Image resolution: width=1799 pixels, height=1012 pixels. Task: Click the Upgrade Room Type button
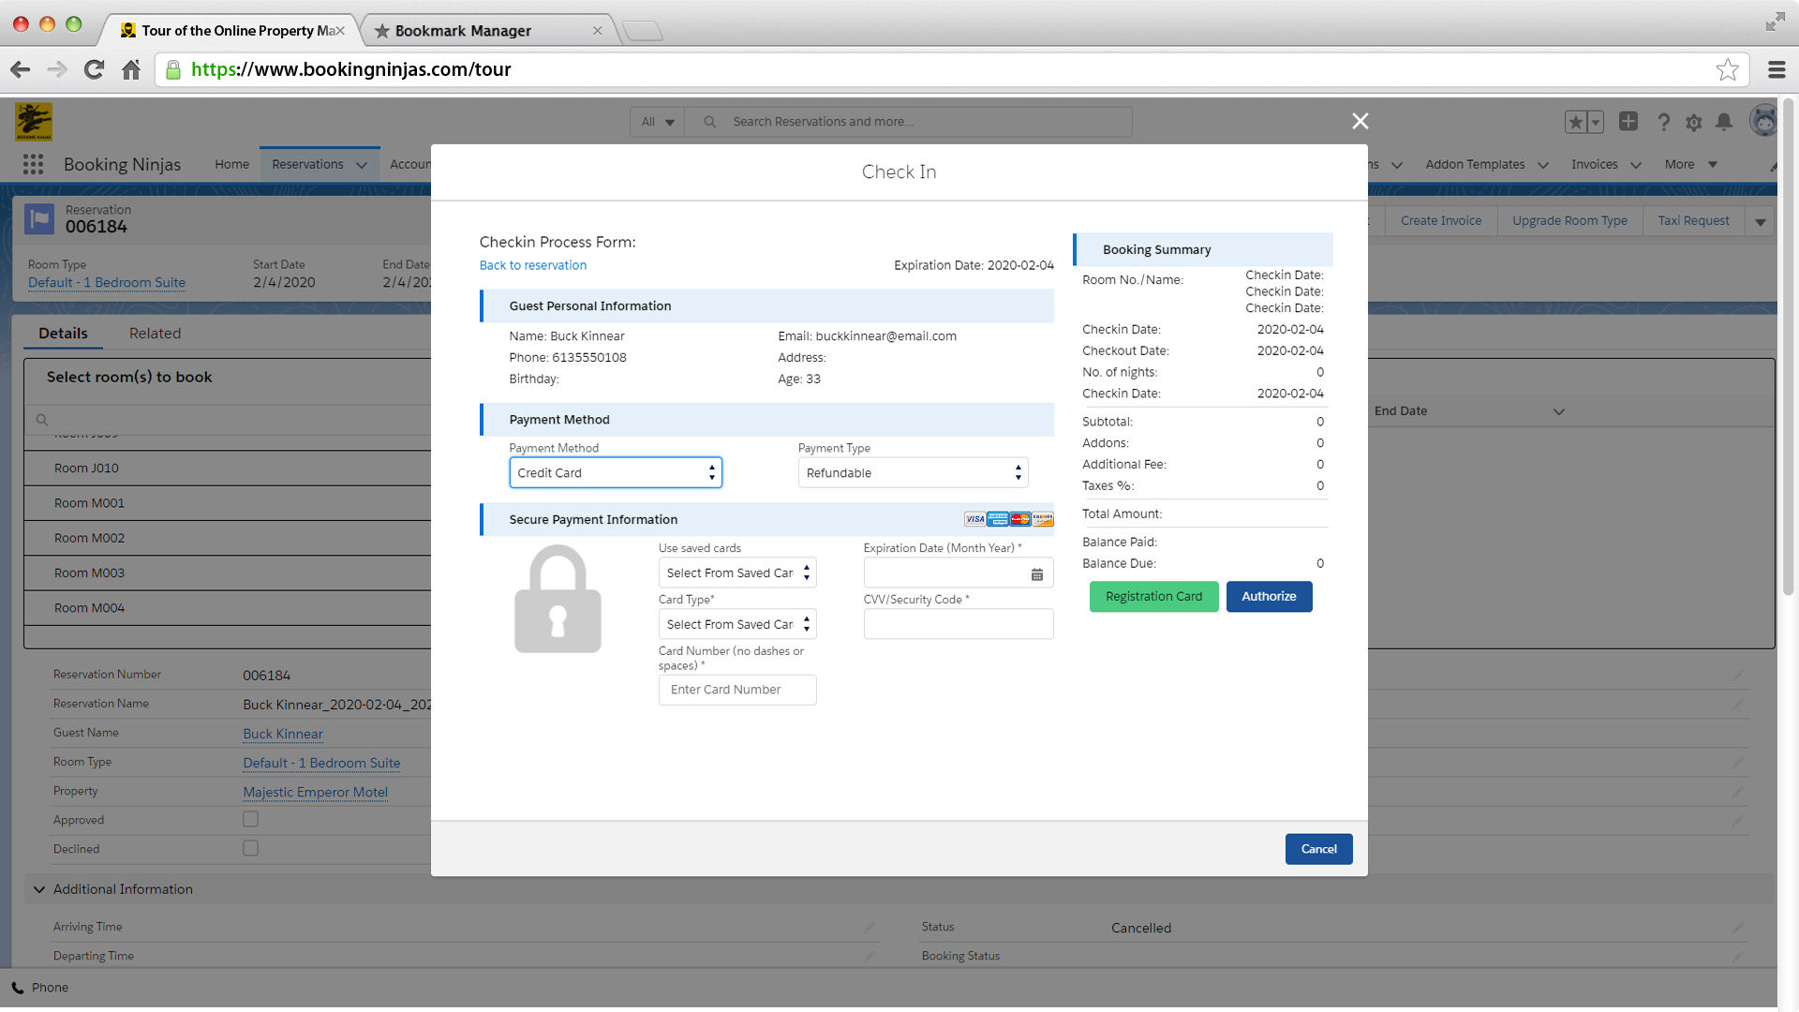[1569, 221]
